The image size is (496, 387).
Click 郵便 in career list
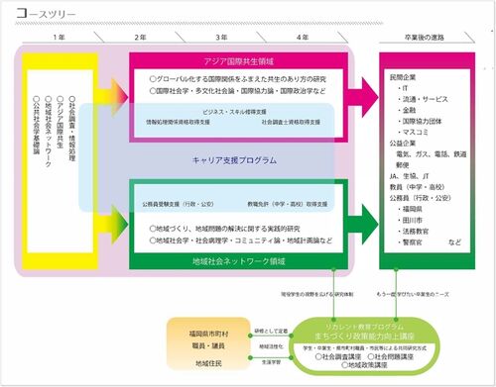(x=403, y=165)
